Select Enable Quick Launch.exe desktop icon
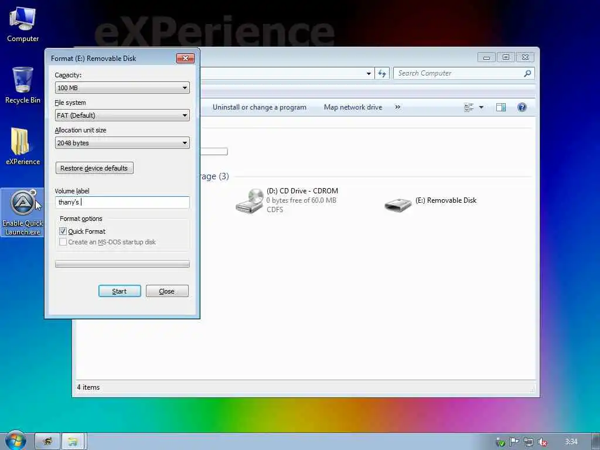The height and width of the screenshot is (450, 600). [23, 212]
